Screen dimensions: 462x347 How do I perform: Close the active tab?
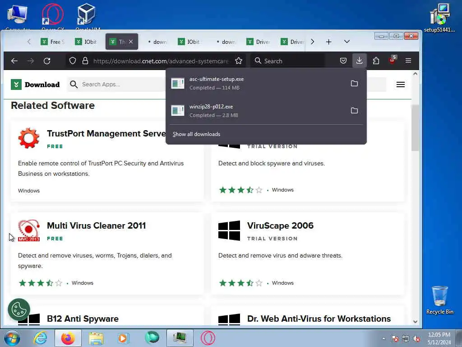131,42
